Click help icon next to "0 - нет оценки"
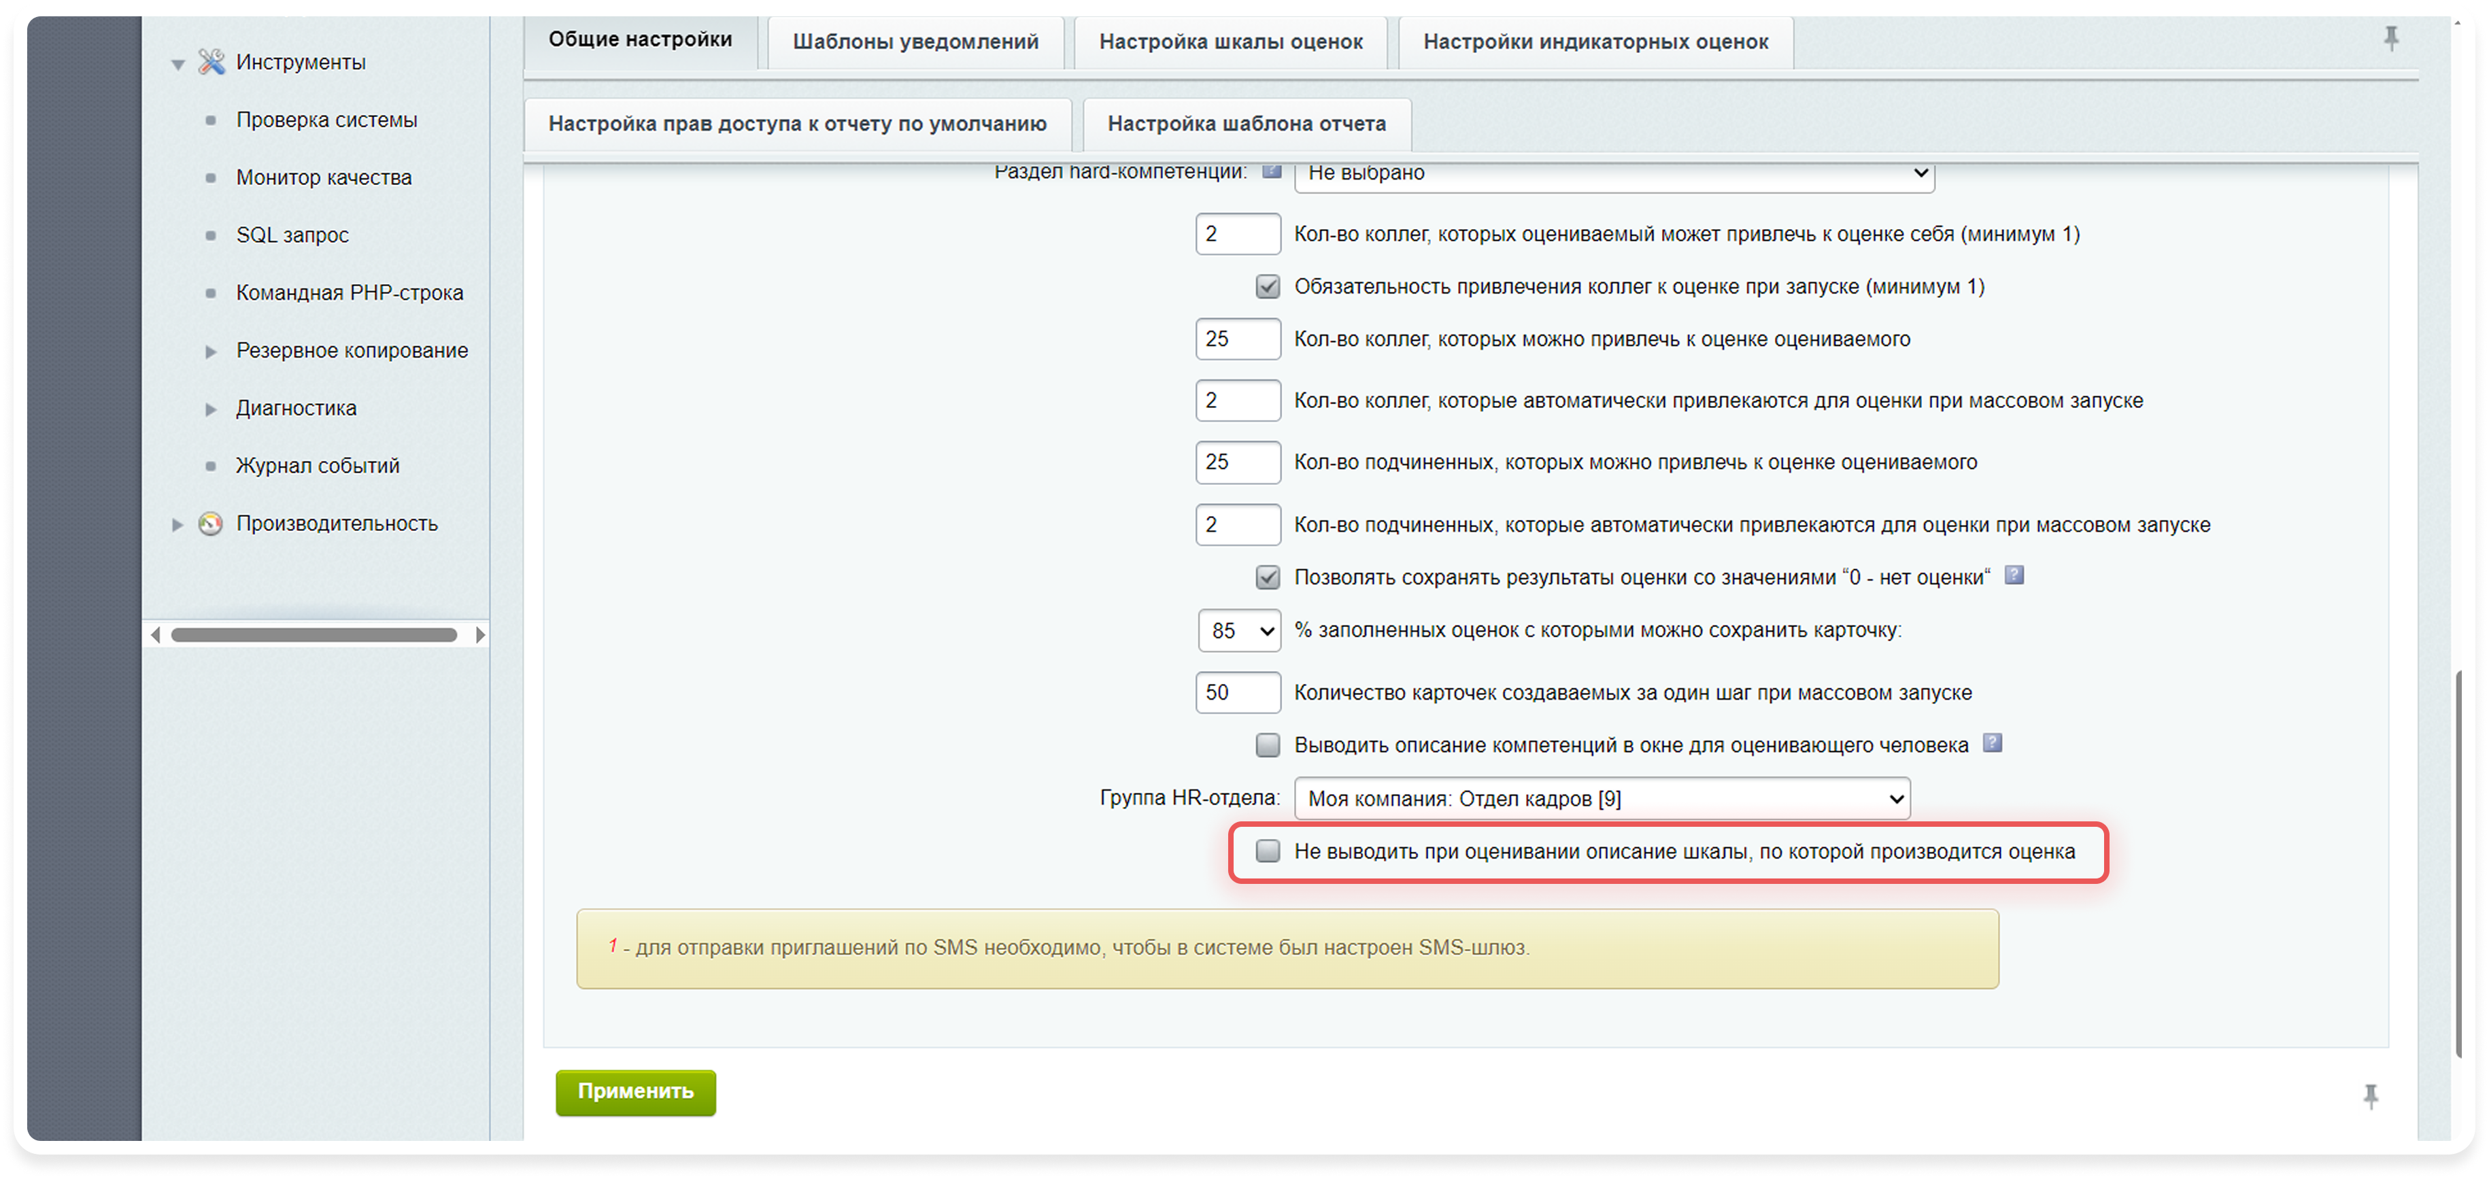Screen dimensions: 2489x1179 pyautogui.click(x=2014, y=576)
